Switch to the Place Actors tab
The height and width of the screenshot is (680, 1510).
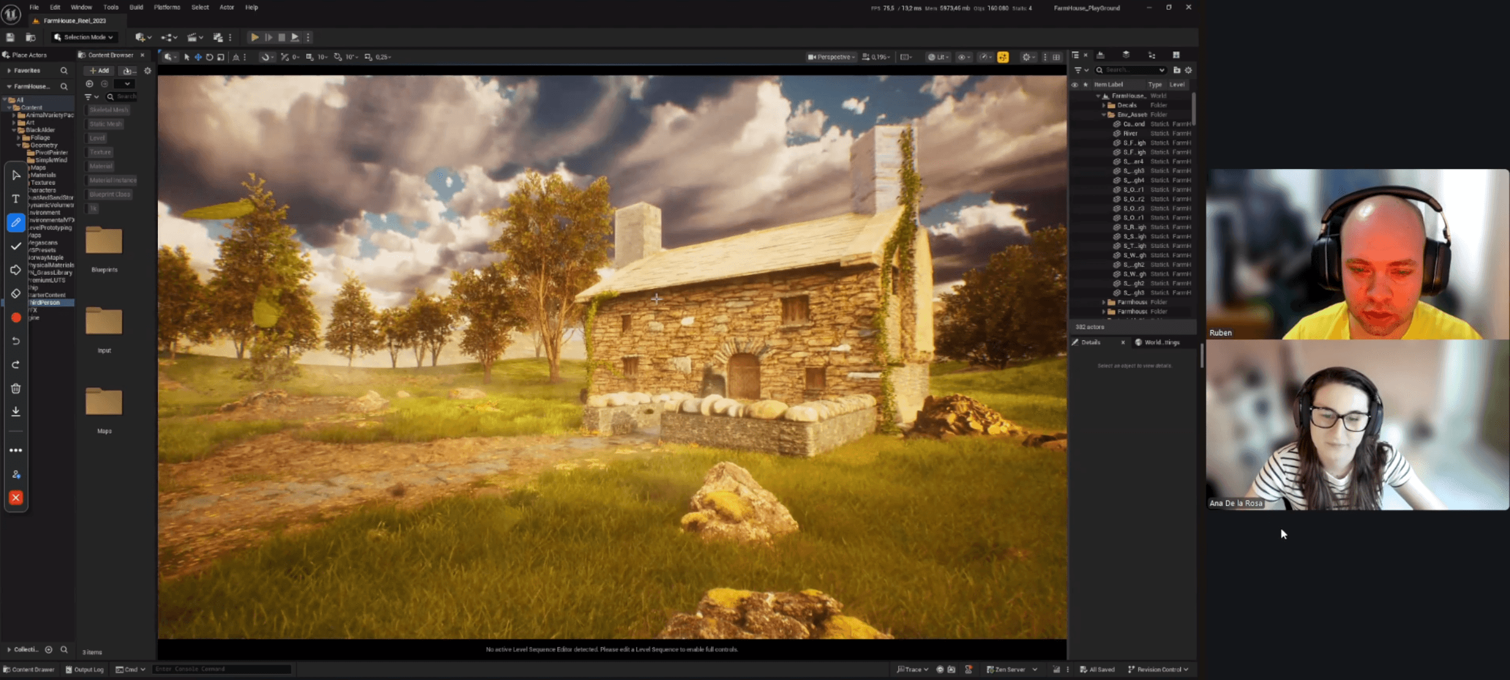click(x=29, y=55)
